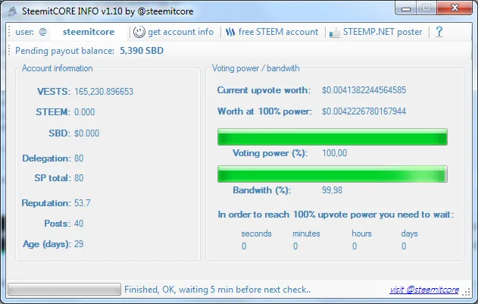Click the STEEM logo icon in toolbar
Viewport: 478px width, 304px height.
tap(230, 32)
